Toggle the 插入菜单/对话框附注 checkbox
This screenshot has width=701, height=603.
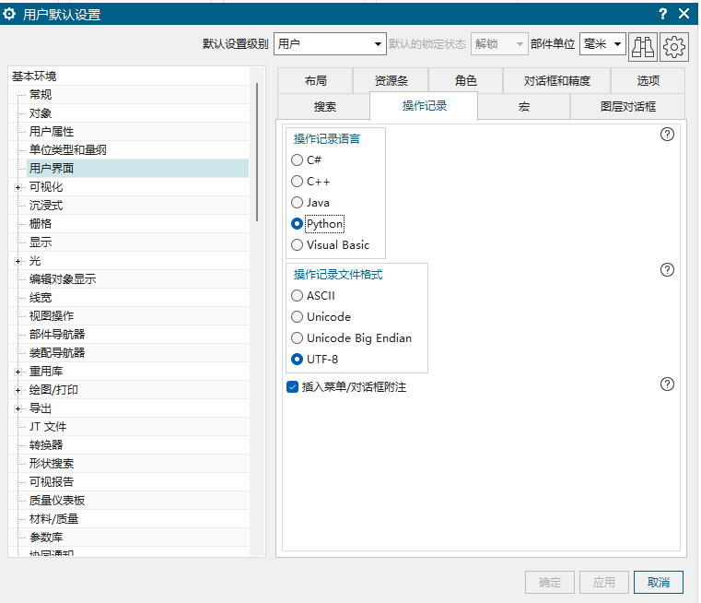(292, 387)
